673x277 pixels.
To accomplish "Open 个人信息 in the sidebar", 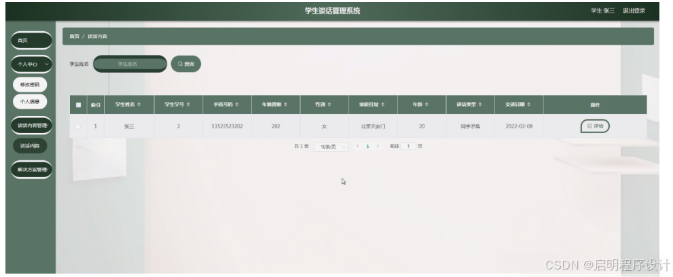I will click(x=30, y=102).
